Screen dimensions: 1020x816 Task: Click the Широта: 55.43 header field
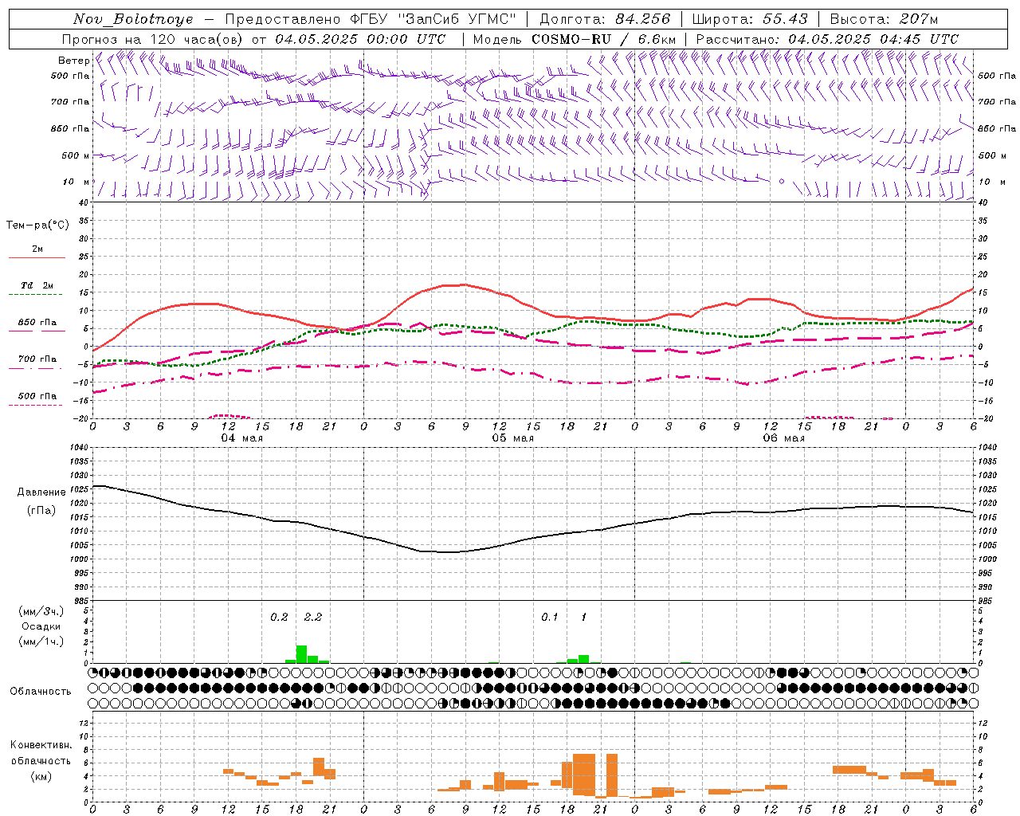[x=750, y=19]
